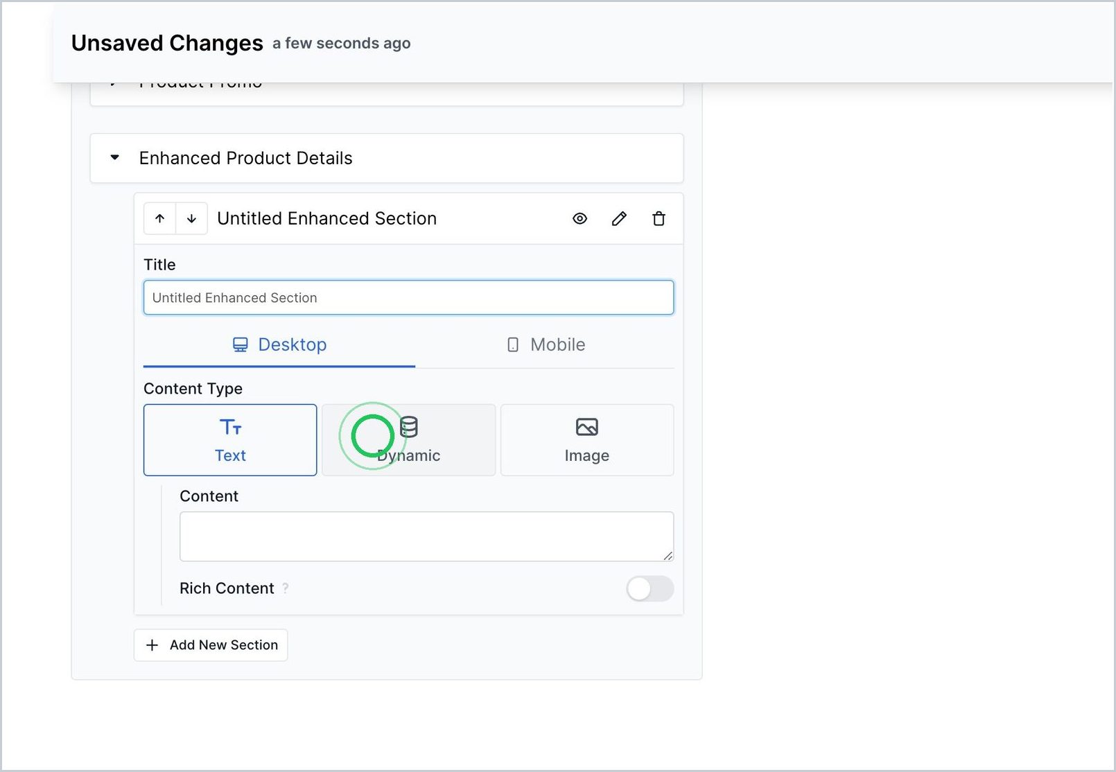Switch to the Desktop tab
This screenshot has width=1116, height=772.
point(279,344)
